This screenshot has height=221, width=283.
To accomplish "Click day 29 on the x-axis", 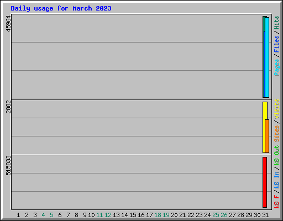I will coord(249,215).
